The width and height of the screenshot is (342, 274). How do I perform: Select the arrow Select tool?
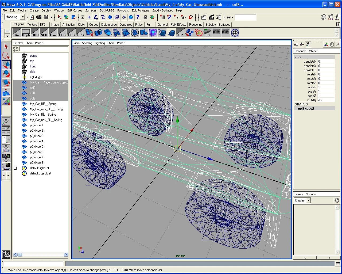[6, 47]
